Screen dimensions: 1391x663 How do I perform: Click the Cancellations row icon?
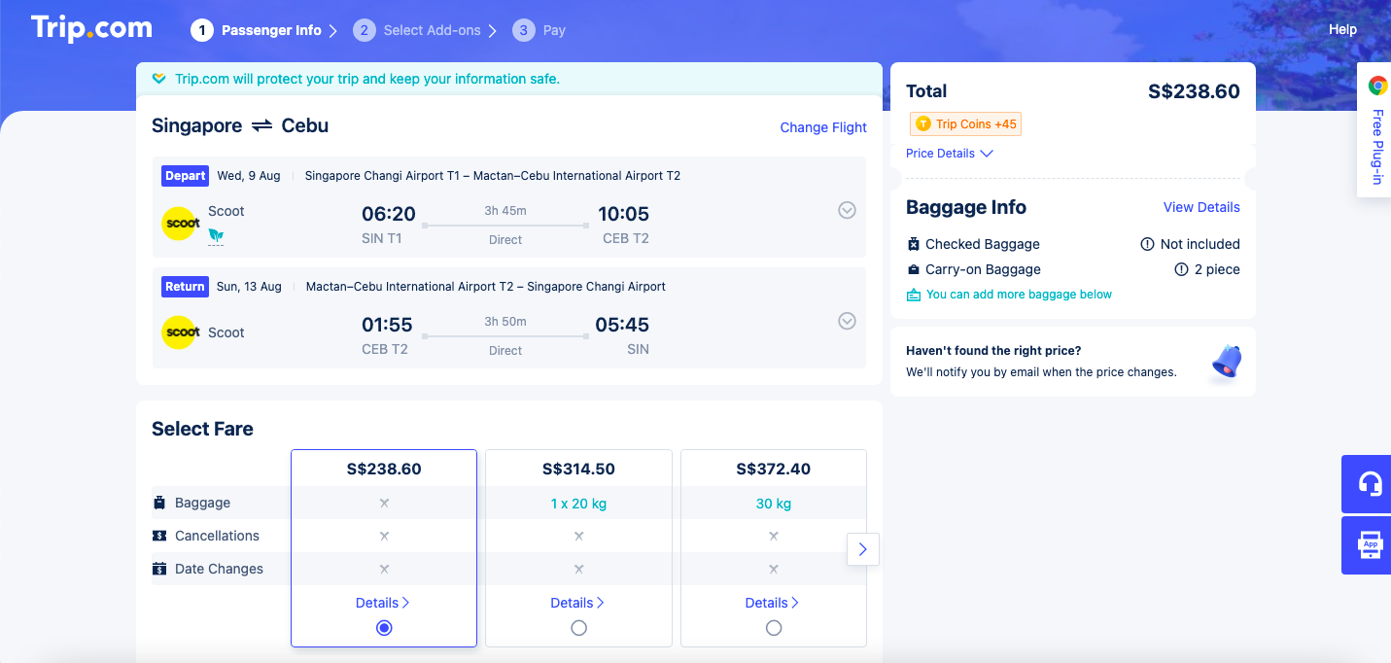pos(159,536)
